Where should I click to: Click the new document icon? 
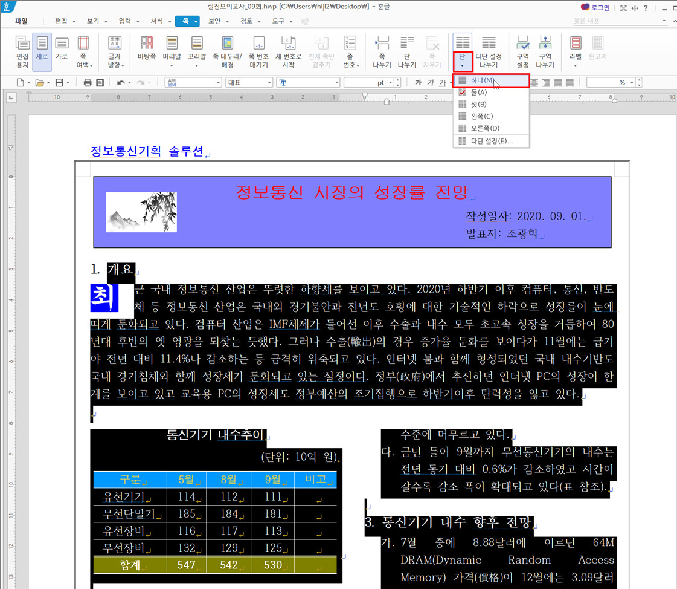point(20,83)
